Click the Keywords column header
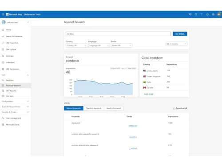Viewport: 222px width, 167px height. (x=75, y=117)
